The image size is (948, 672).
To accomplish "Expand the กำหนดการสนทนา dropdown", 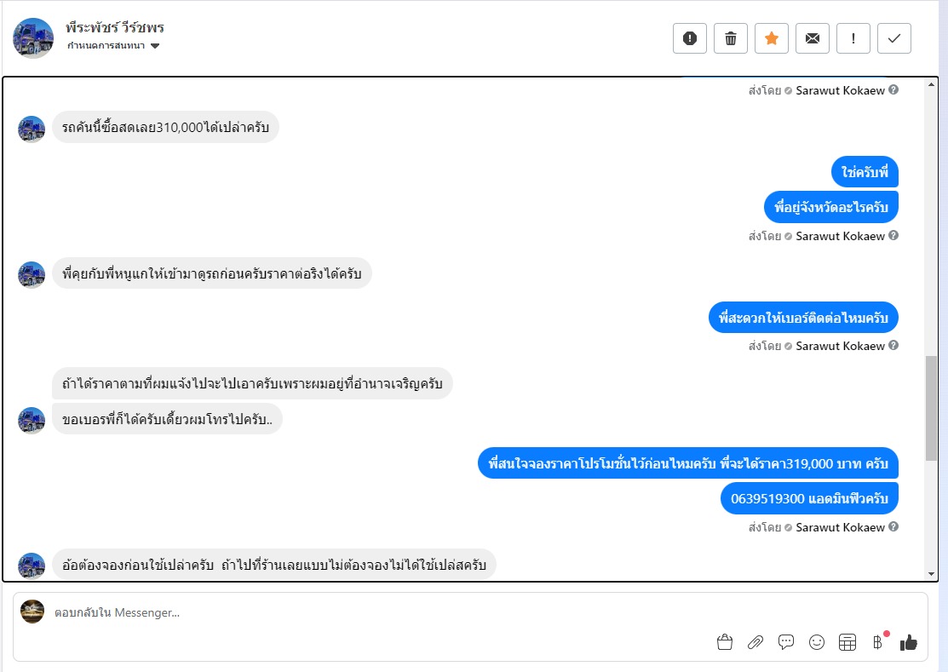I will [x=155, y=46].
